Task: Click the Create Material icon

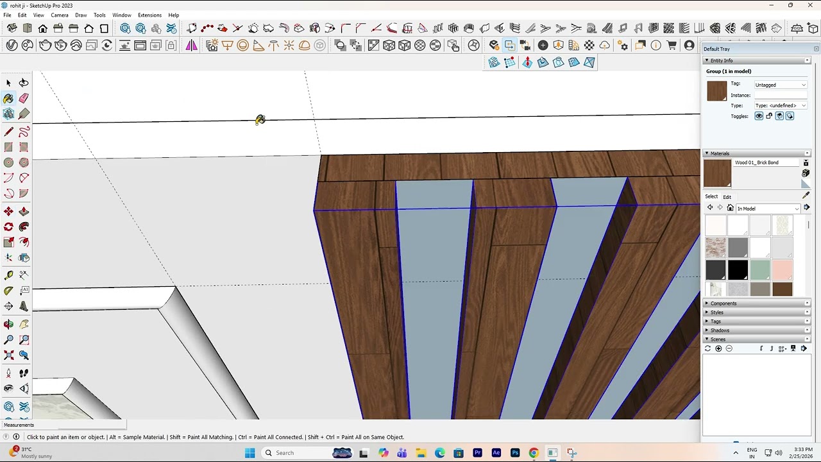Action: 806,173
